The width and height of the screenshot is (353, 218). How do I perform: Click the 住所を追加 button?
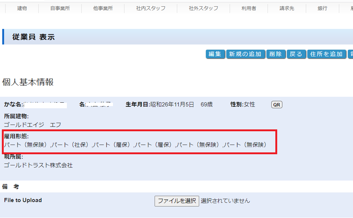326,54
